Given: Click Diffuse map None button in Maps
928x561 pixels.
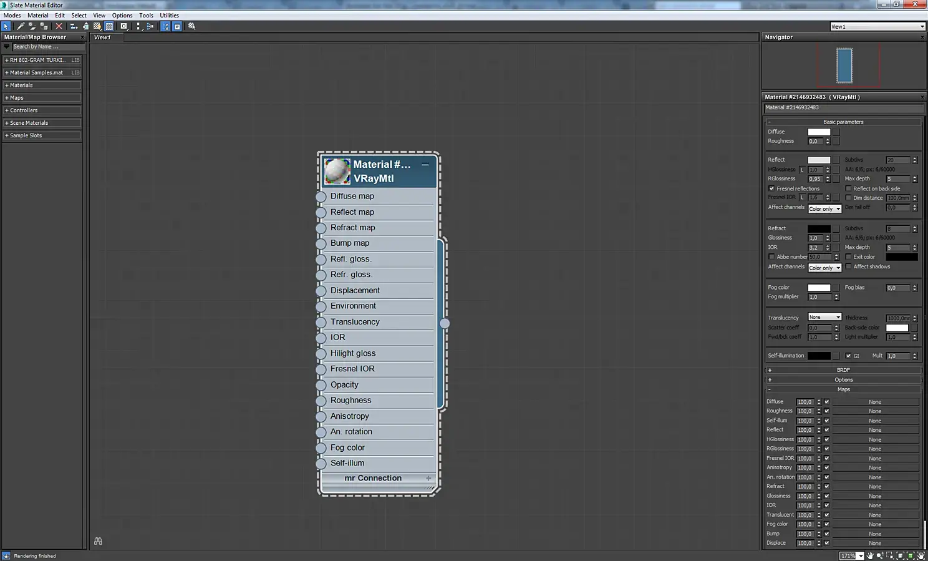Looking at the screenshot, I should 875,402.
